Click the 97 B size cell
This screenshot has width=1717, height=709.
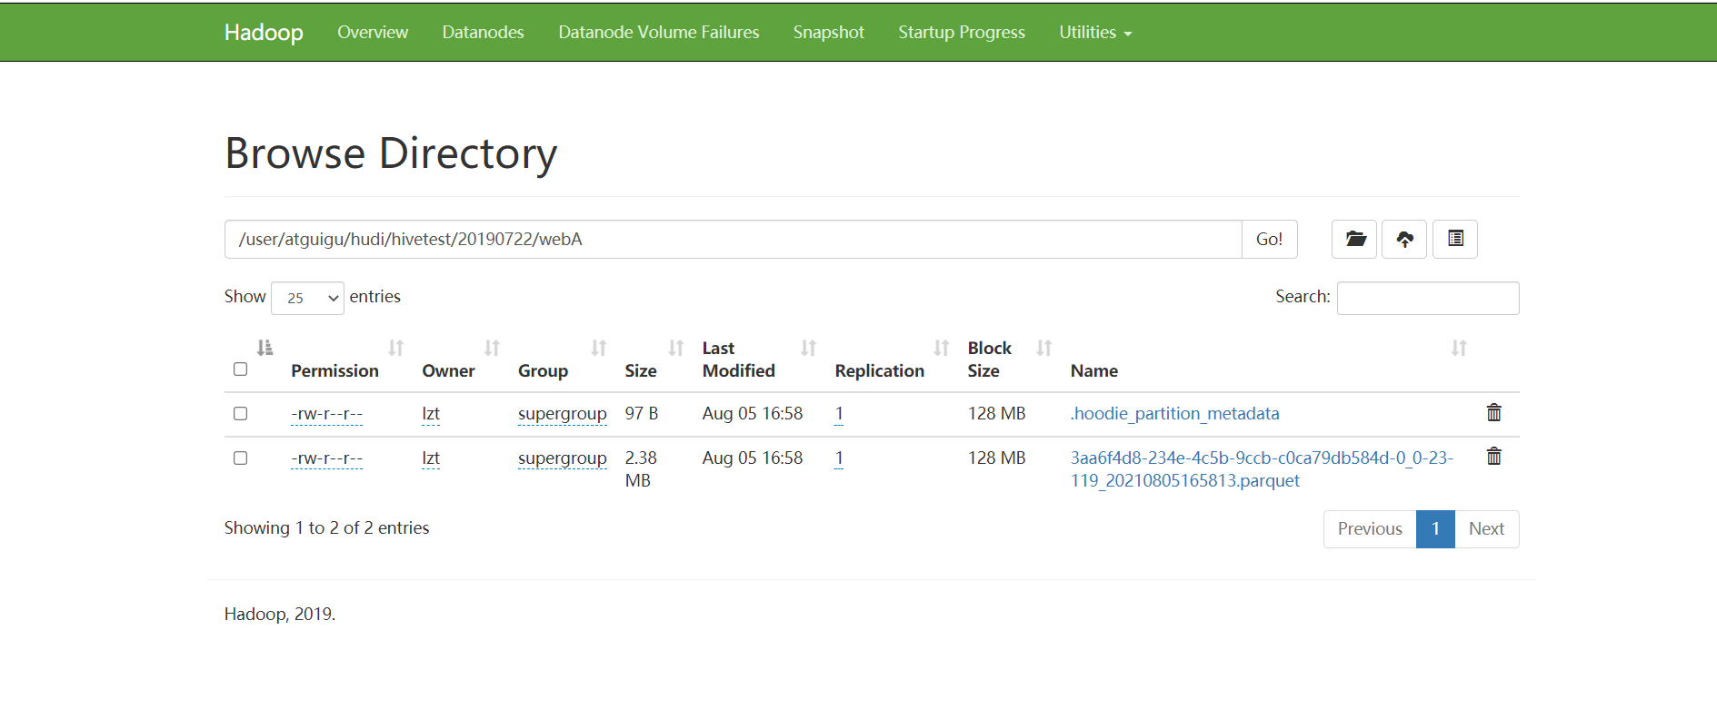pyautogui.click(x=642, y=413)
